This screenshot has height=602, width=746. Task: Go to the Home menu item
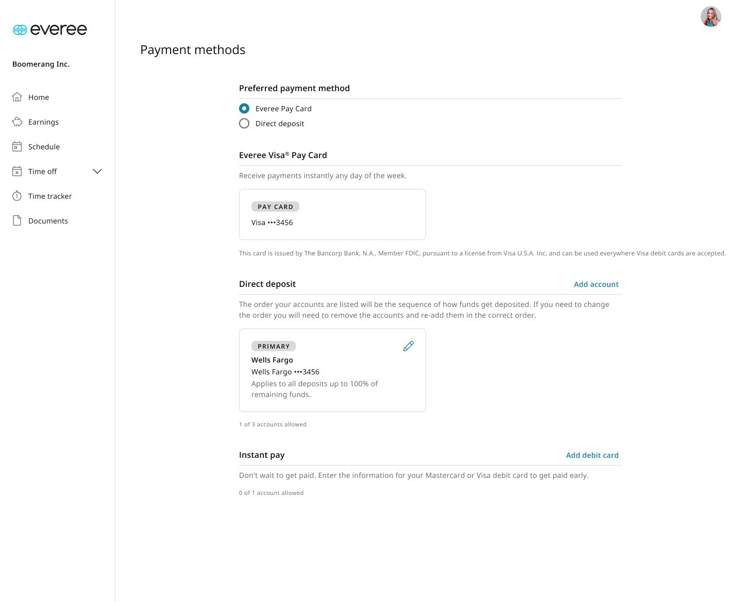39,97
